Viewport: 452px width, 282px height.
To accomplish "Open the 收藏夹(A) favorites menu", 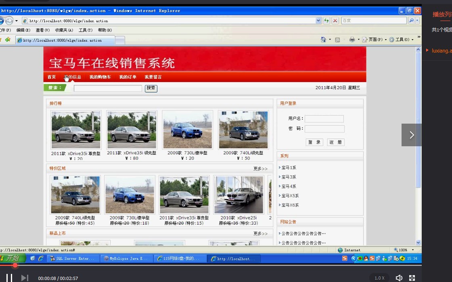I will (x=64, y=30).
